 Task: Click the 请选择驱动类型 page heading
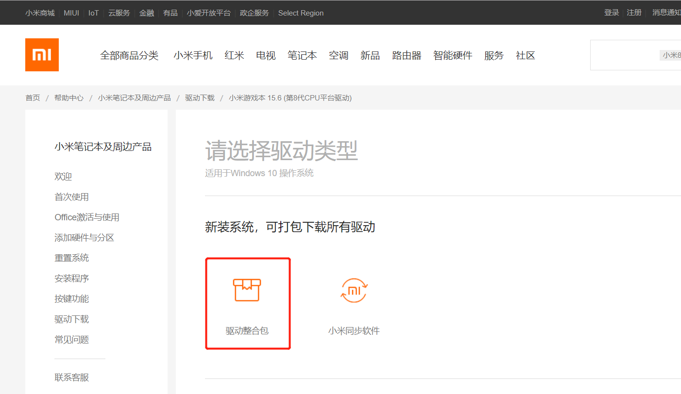pos(281,151)
